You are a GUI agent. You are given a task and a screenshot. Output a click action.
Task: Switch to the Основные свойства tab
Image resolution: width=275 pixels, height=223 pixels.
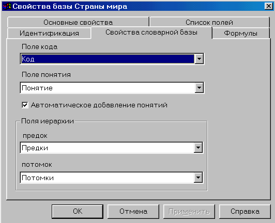[78, 22]
